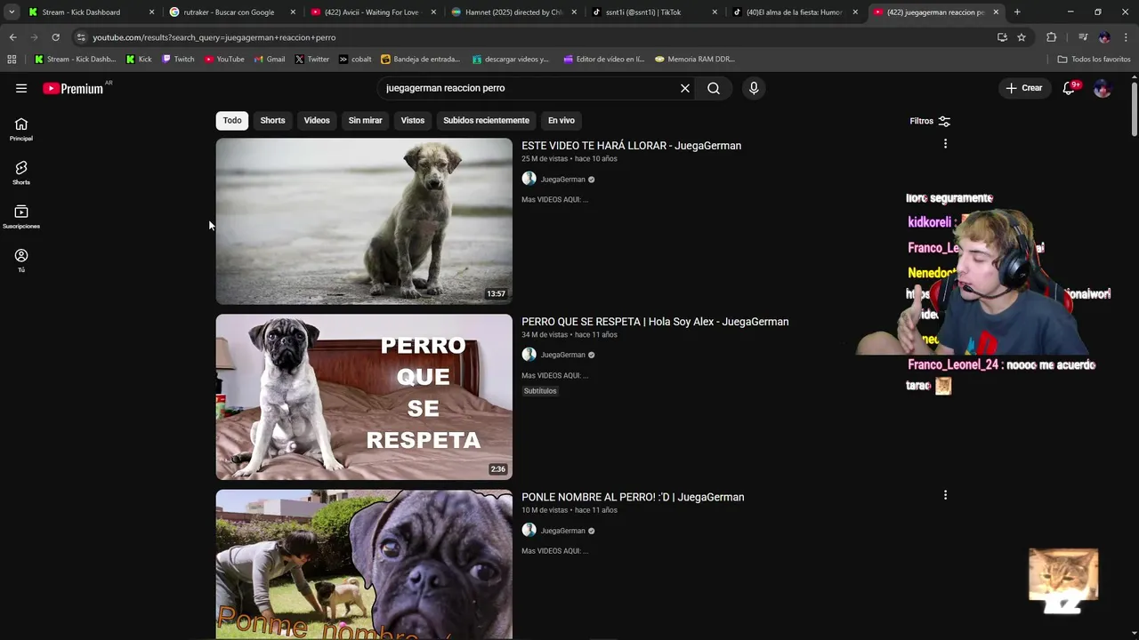
Task: Play the stray dog thumbnail video
Action: [x=364, y=221]
